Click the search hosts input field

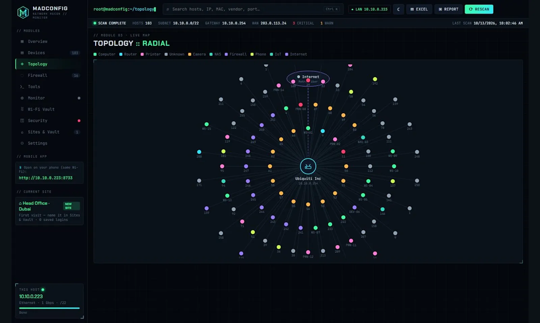(253, 9)
